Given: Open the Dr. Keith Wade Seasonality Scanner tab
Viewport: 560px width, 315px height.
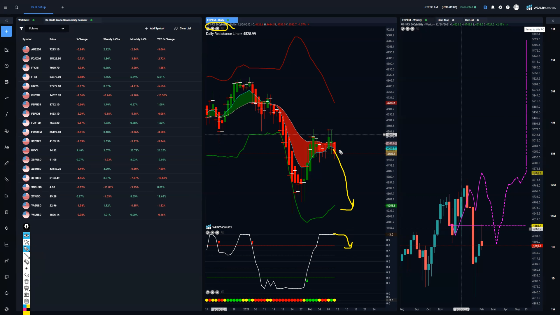Looking at the screenshot, I should (69, 20).
